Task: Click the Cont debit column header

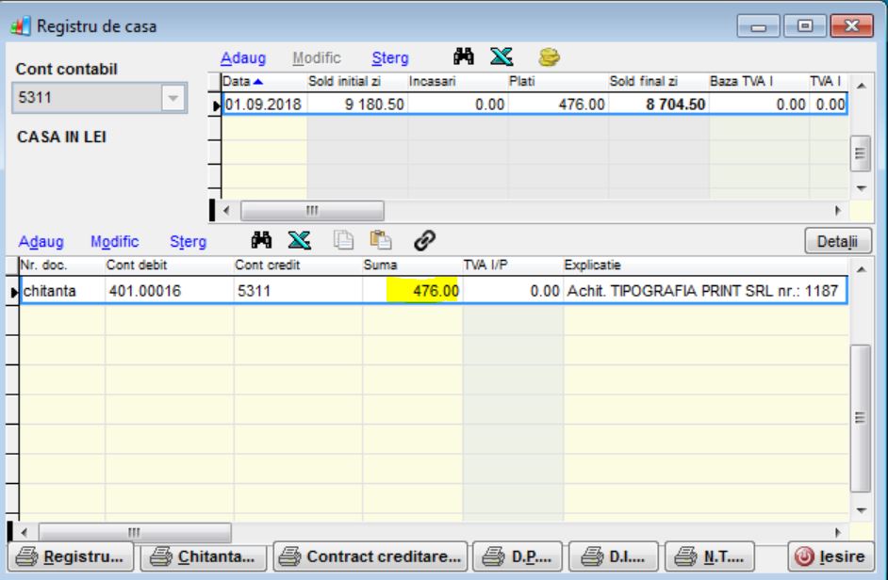Action: coord(169,265)
